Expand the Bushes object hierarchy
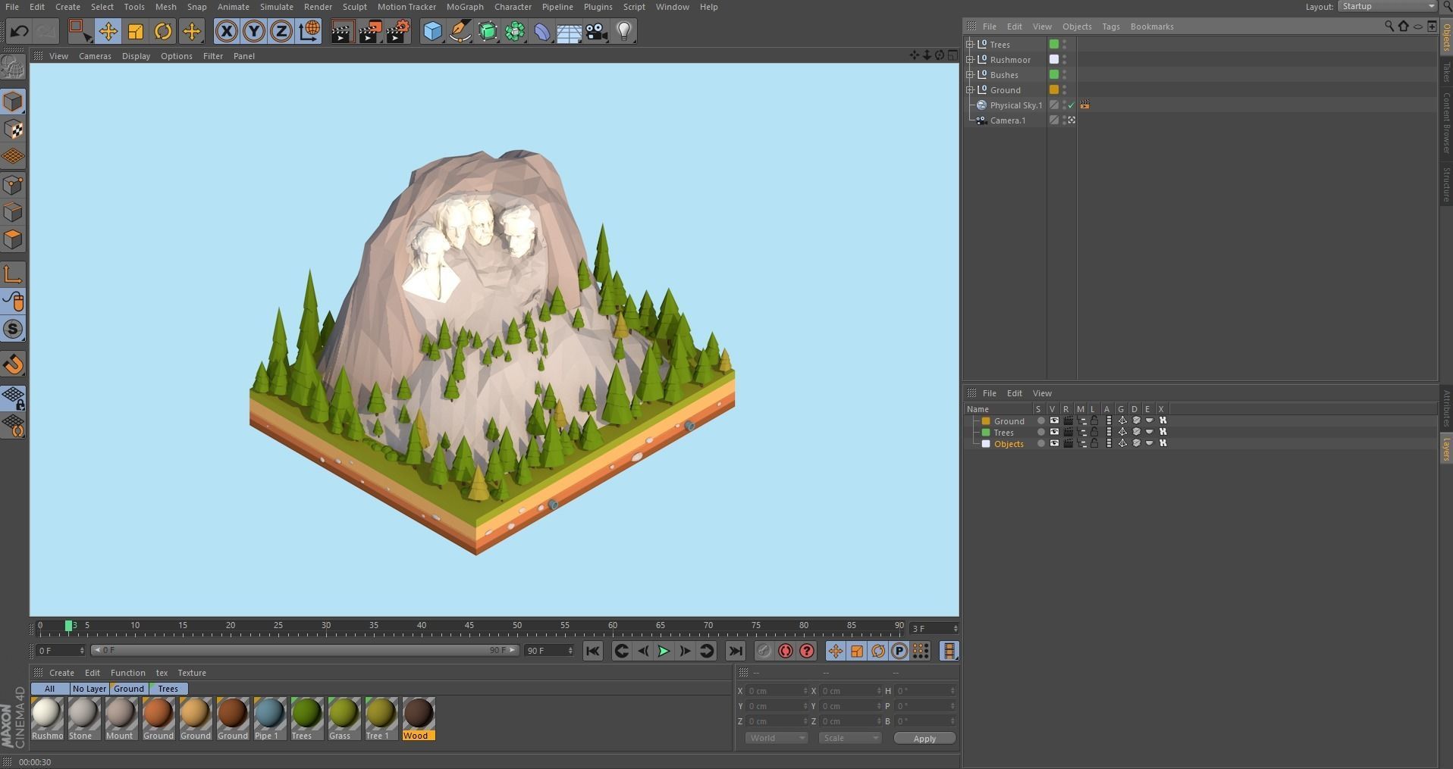1453x769 pixels. point(969,74)
